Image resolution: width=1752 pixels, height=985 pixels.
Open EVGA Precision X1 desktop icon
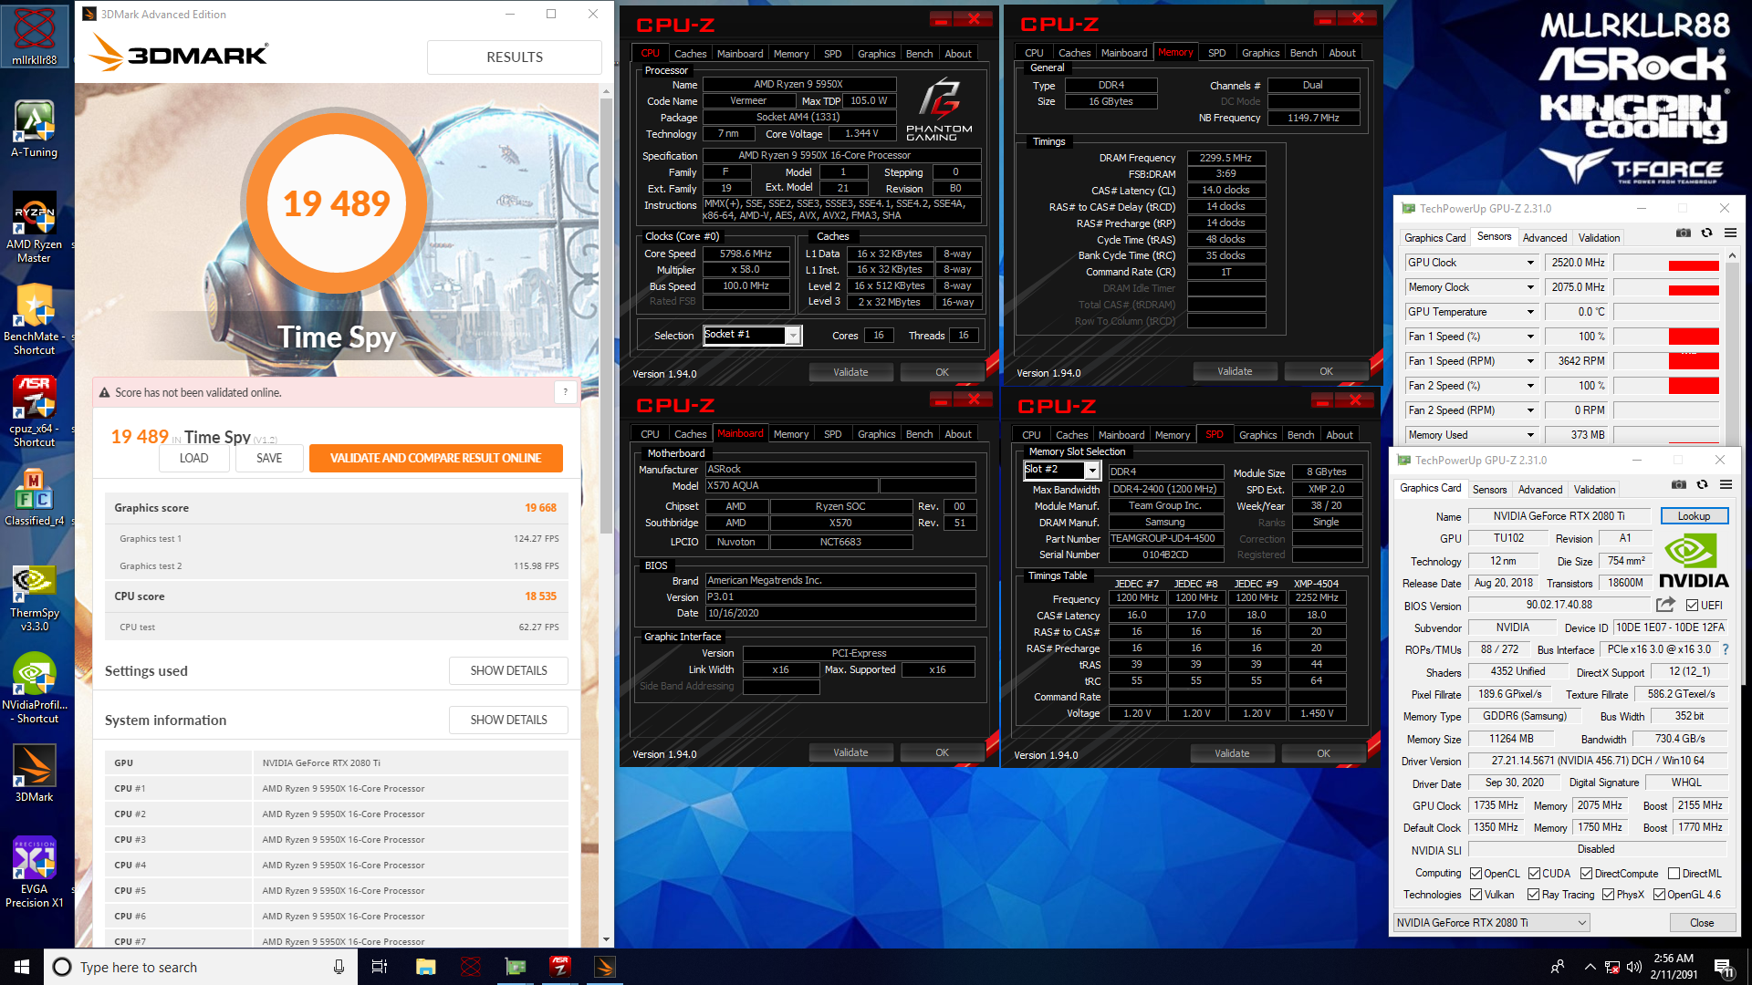tap(35, 873)
